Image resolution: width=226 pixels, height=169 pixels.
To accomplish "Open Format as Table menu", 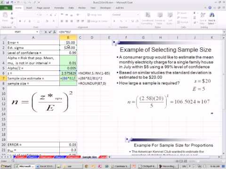I will pos(160,18).
